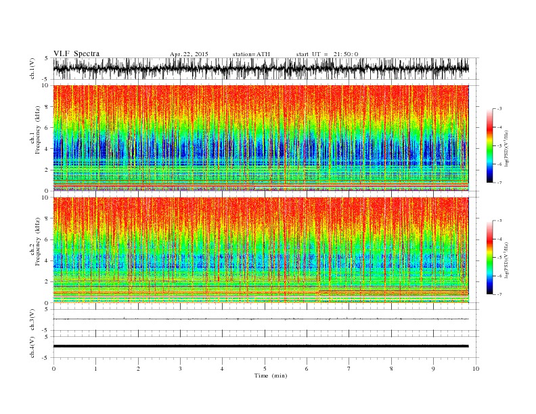Click the ch.1 spectrogram panel
This screenshot has height=414, width=536.
(x=261, y=138)
